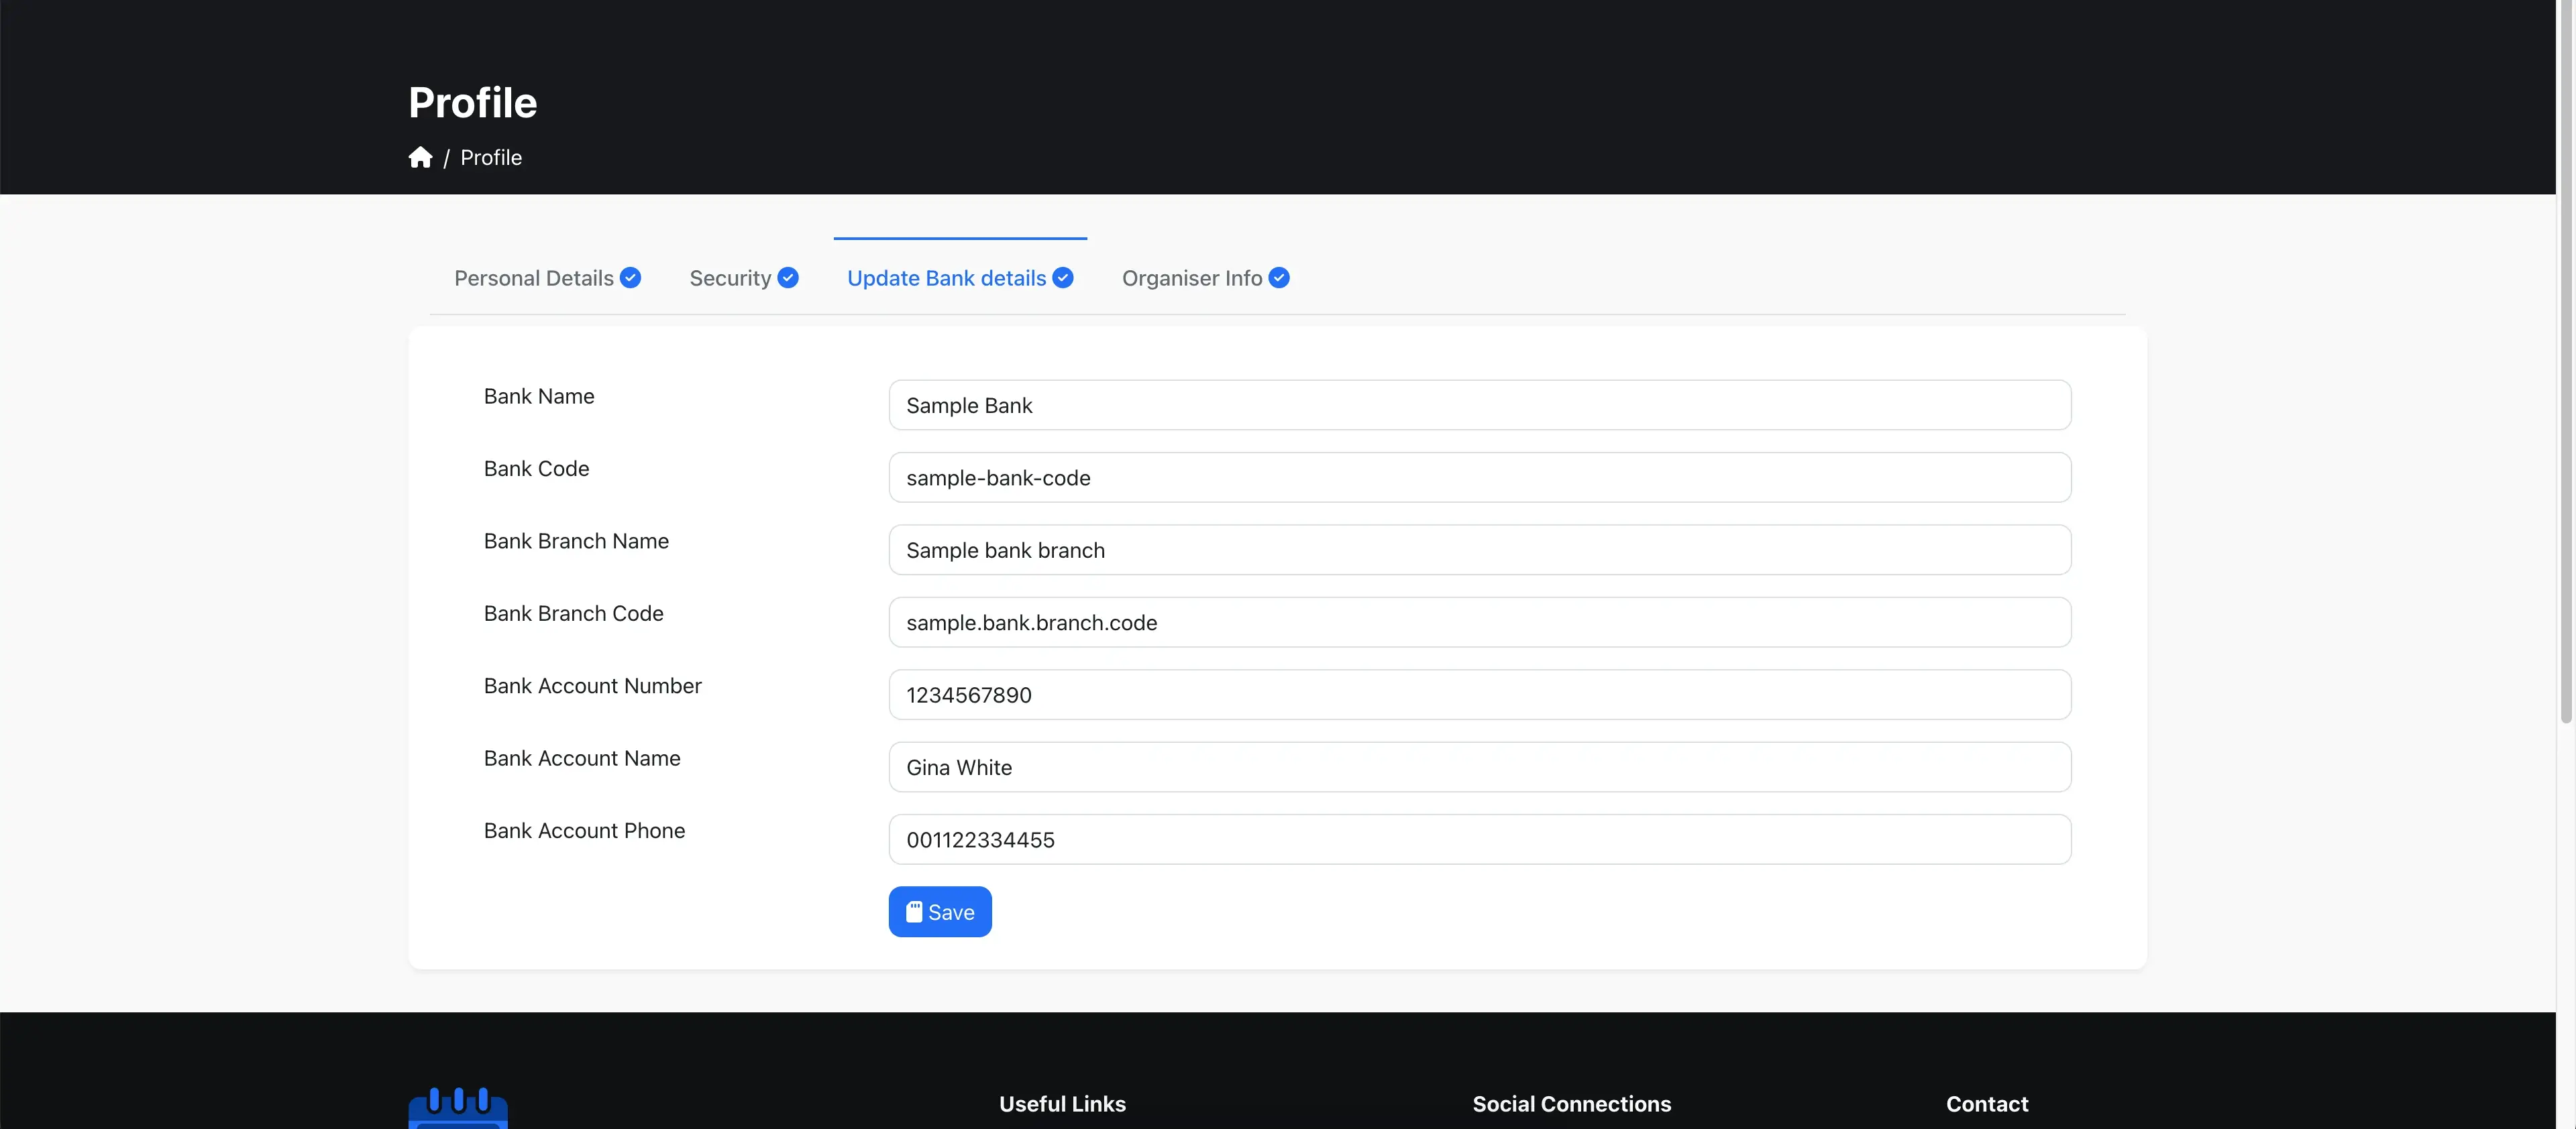Screen dimensions: 2576x1129
Task: Click the Bank Branch Code input
Action: [x=1480, y=621]
